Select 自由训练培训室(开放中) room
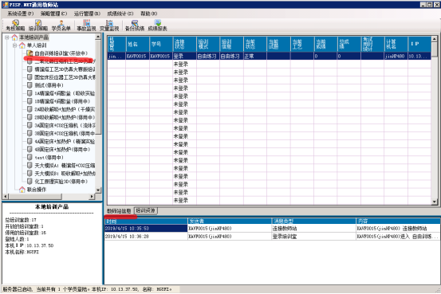Screen dimensions: 441x294 [x=61, y=53]
